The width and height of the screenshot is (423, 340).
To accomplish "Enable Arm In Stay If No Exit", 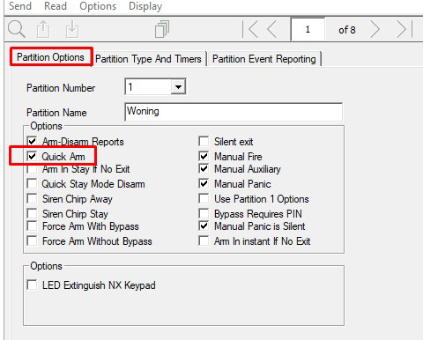I will point(32,169).
